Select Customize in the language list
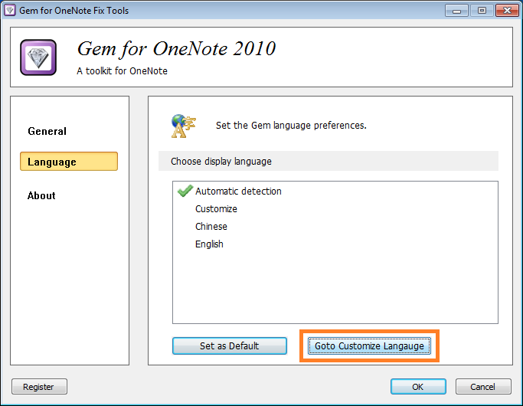 (x=216, y=209)
